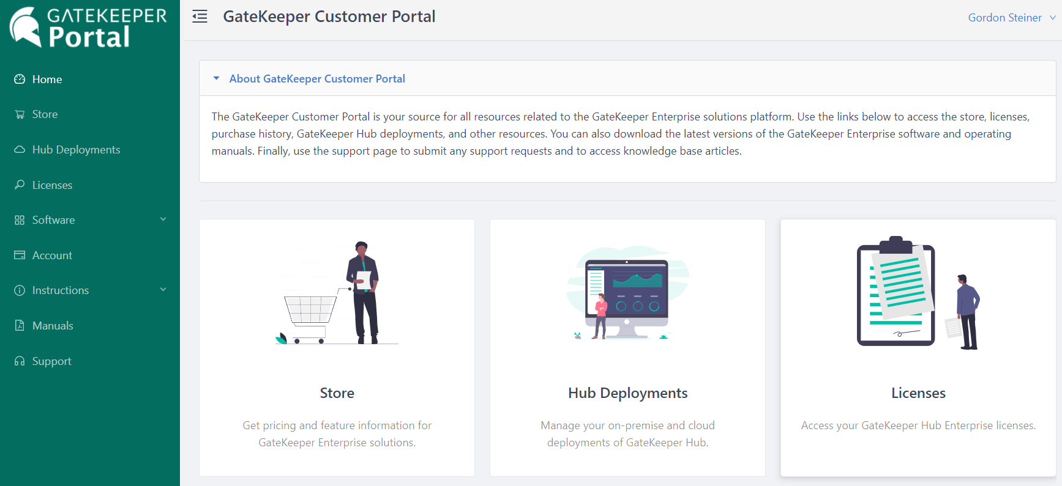Screen dimensions: 1062x486
Task: Click the Account card icon in sidebar
Action: (x=20, y=255)
